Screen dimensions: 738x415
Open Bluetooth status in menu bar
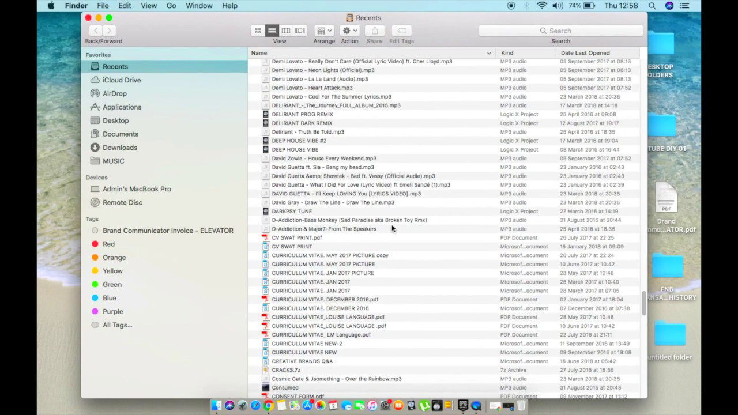coord(526,6)
